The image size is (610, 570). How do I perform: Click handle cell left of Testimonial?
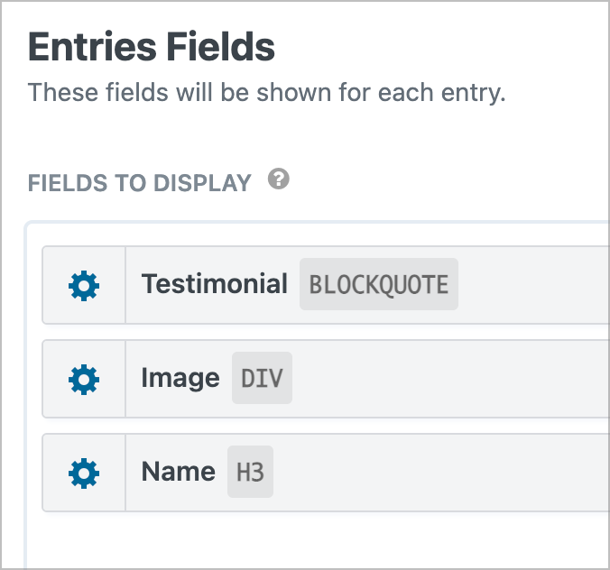tap(84, 285)
